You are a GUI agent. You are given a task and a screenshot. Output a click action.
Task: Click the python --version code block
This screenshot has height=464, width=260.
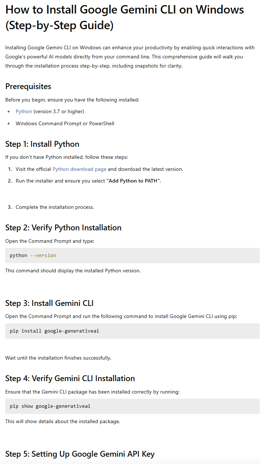[x=132, y=256]
